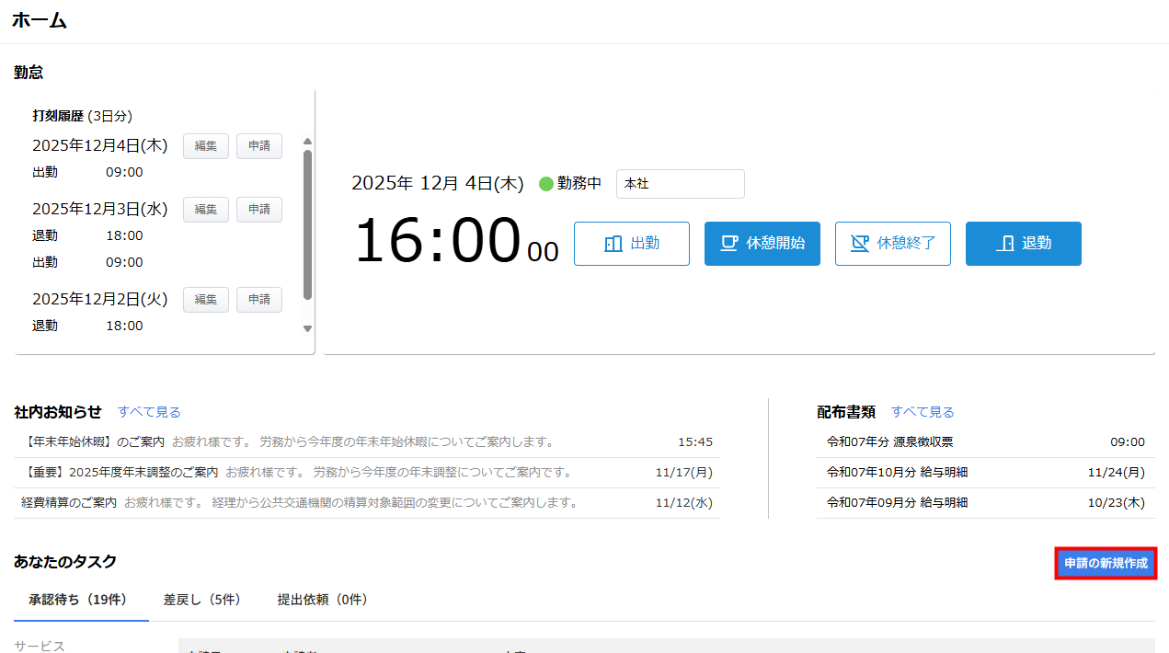Click the 出勤 clock-in button
The image size is (1169, 653).
coord(631,244)
